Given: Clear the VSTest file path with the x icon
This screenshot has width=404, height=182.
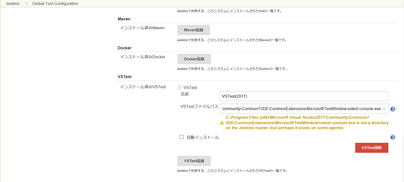Looking at the screenshot, I should pyautogui.click(x=384, y=109).
